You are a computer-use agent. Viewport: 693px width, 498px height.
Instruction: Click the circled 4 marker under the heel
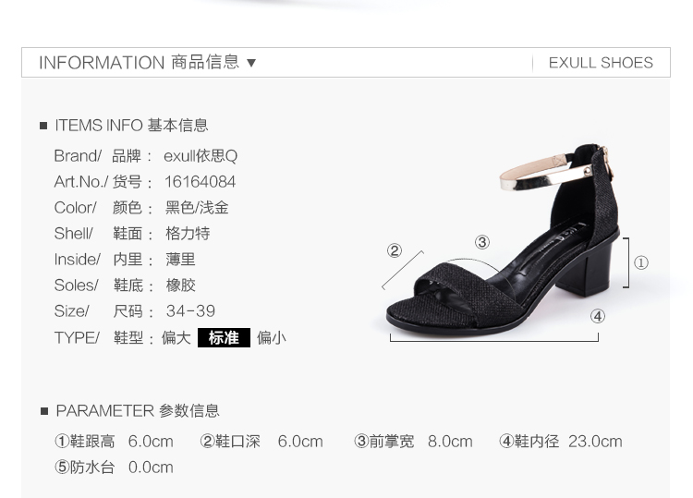(598, 316)
